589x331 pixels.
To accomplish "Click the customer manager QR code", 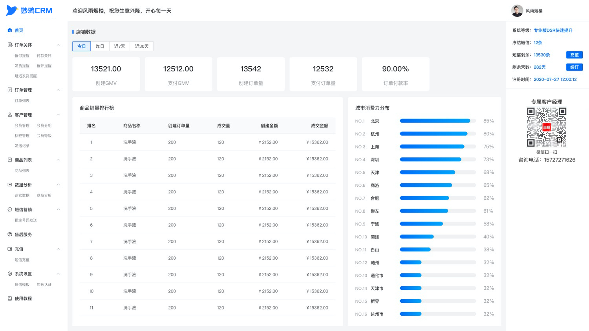I will 546,127.
